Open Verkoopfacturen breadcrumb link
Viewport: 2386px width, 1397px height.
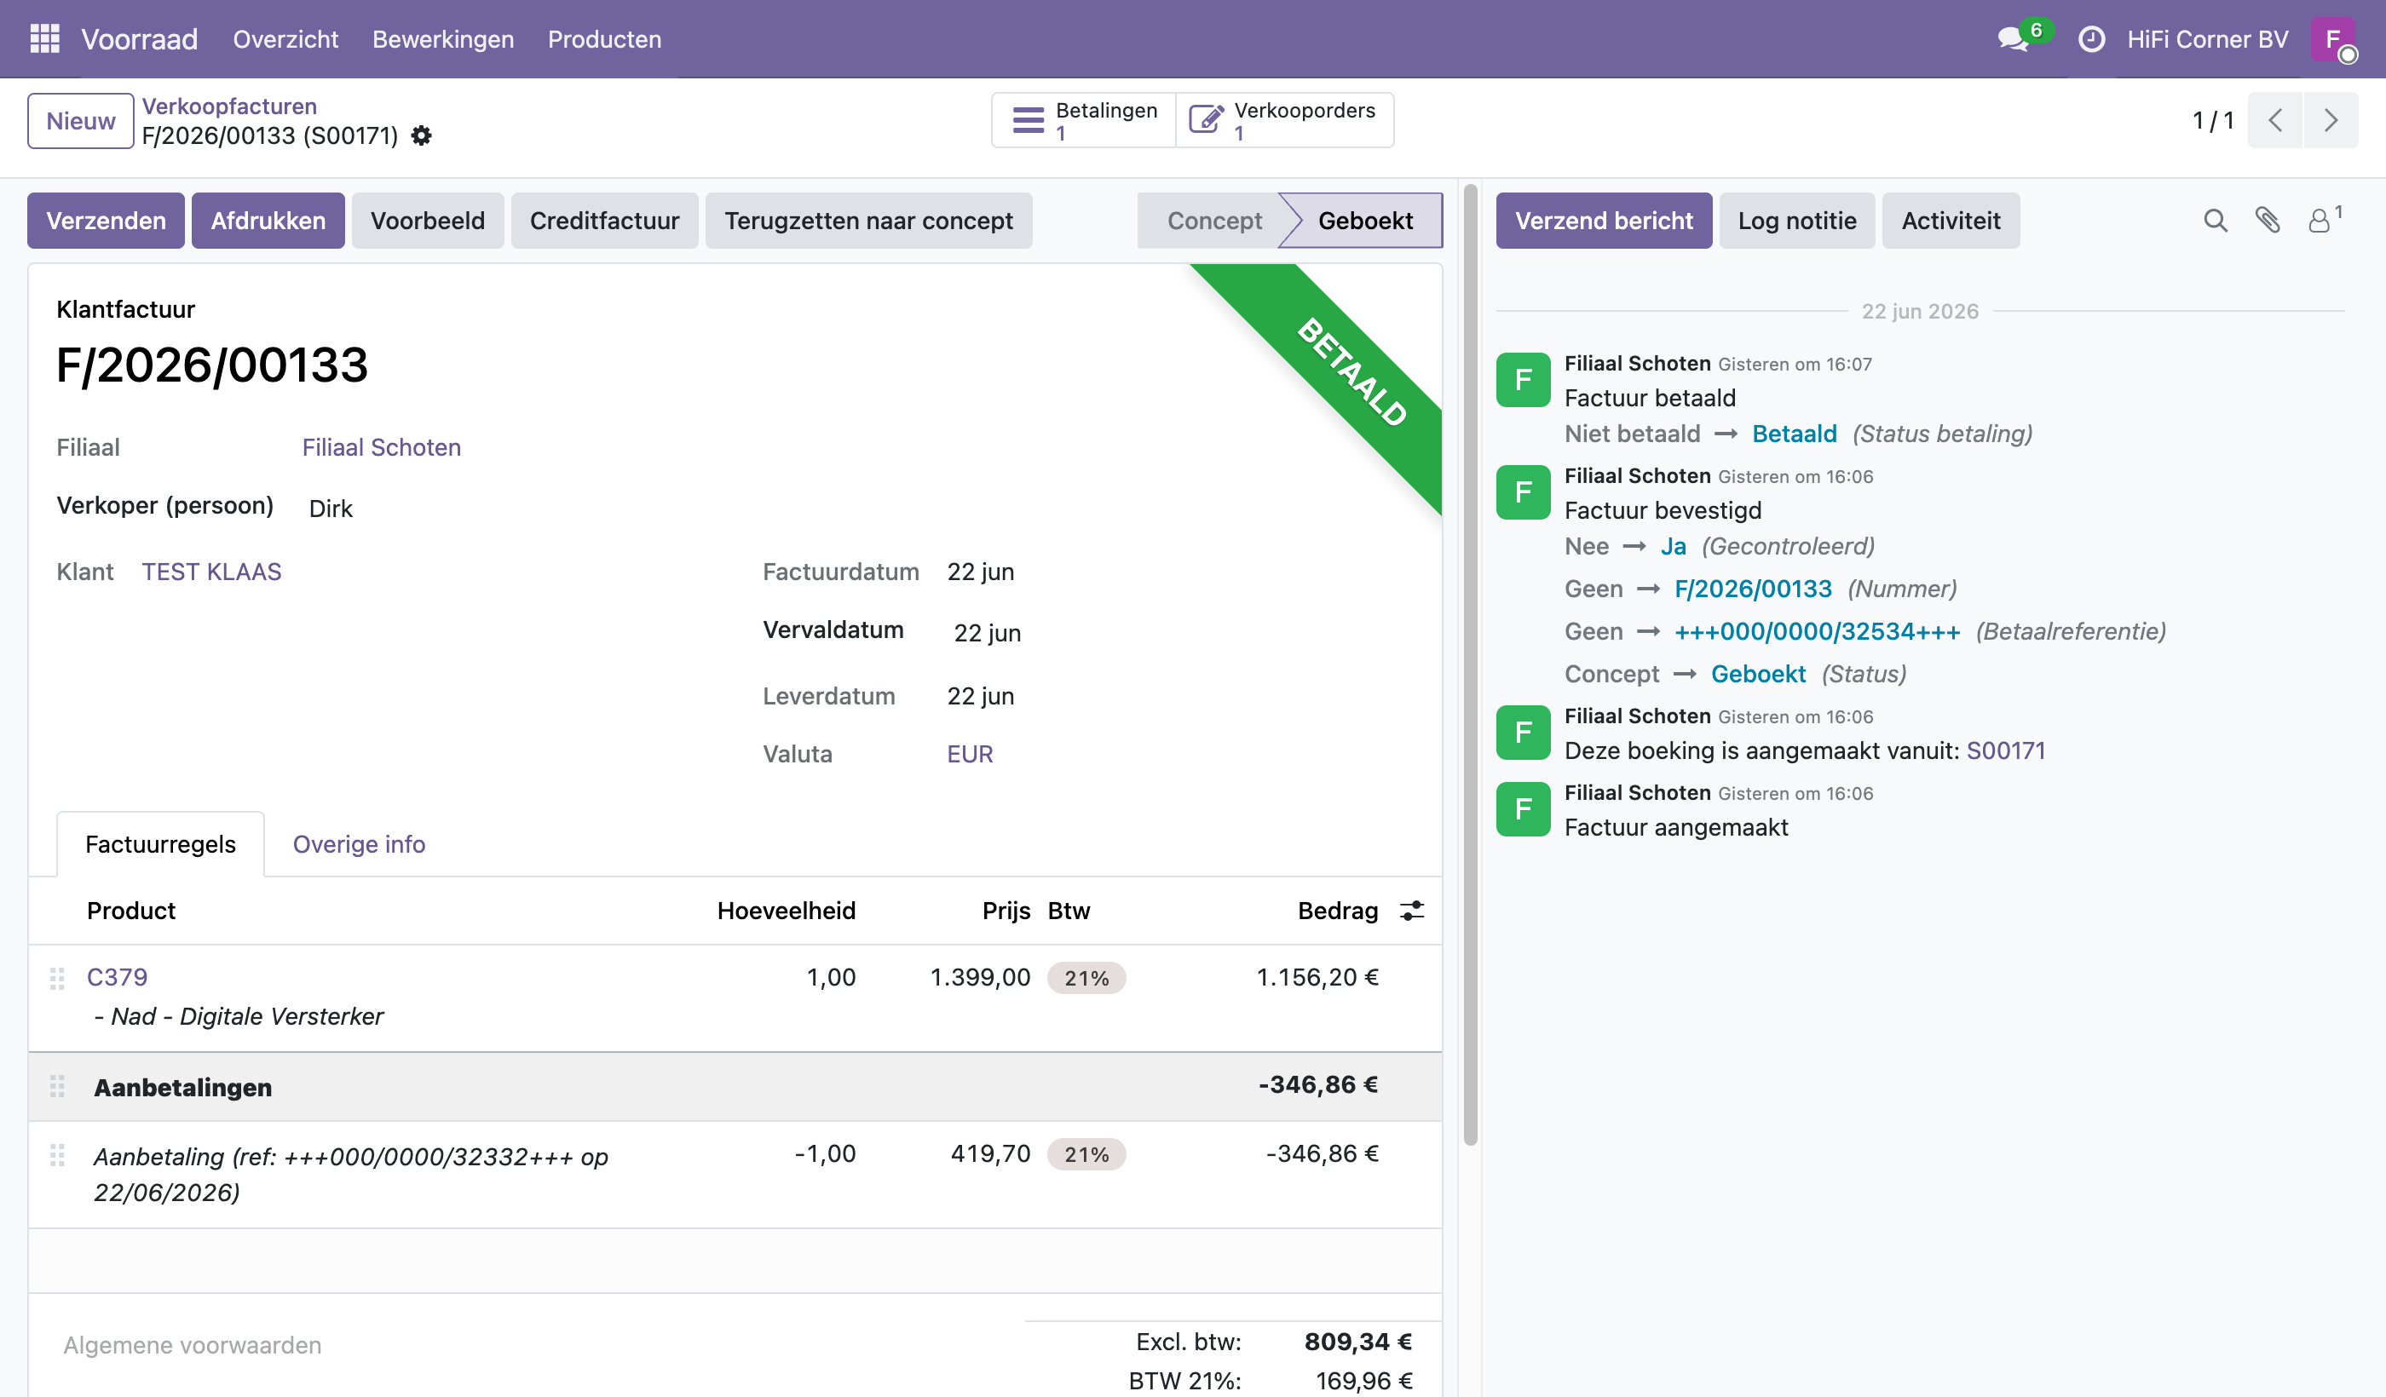tap(229, 106)
